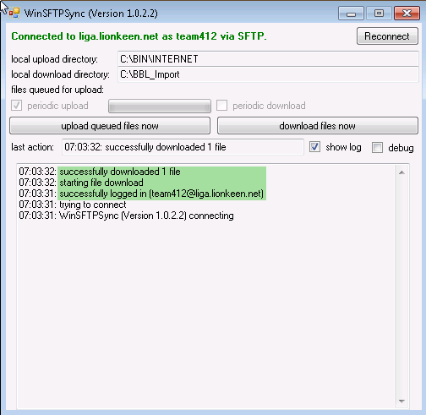
Task: Enable the periodic download checkbox
Action: 221,106
